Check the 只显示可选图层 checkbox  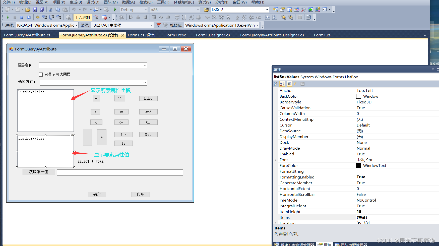(x=41, y=75)
